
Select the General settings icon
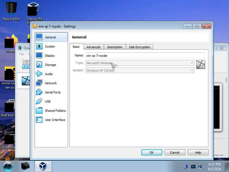pyautogui.click(x=39, y=37)
